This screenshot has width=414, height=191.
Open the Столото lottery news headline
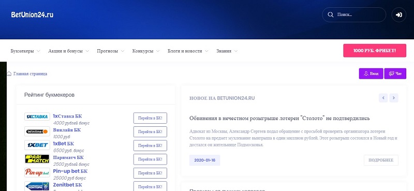pyautogui.click(x=279, y=118)
